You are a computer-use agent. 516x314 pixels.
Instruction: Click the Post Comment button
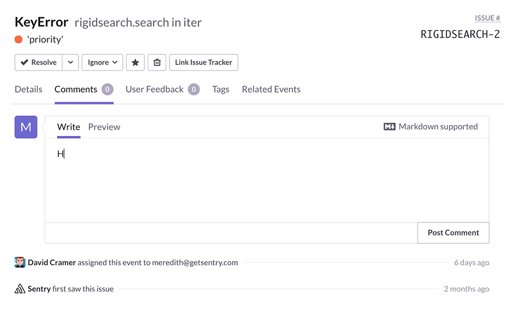tap(453, 233)
